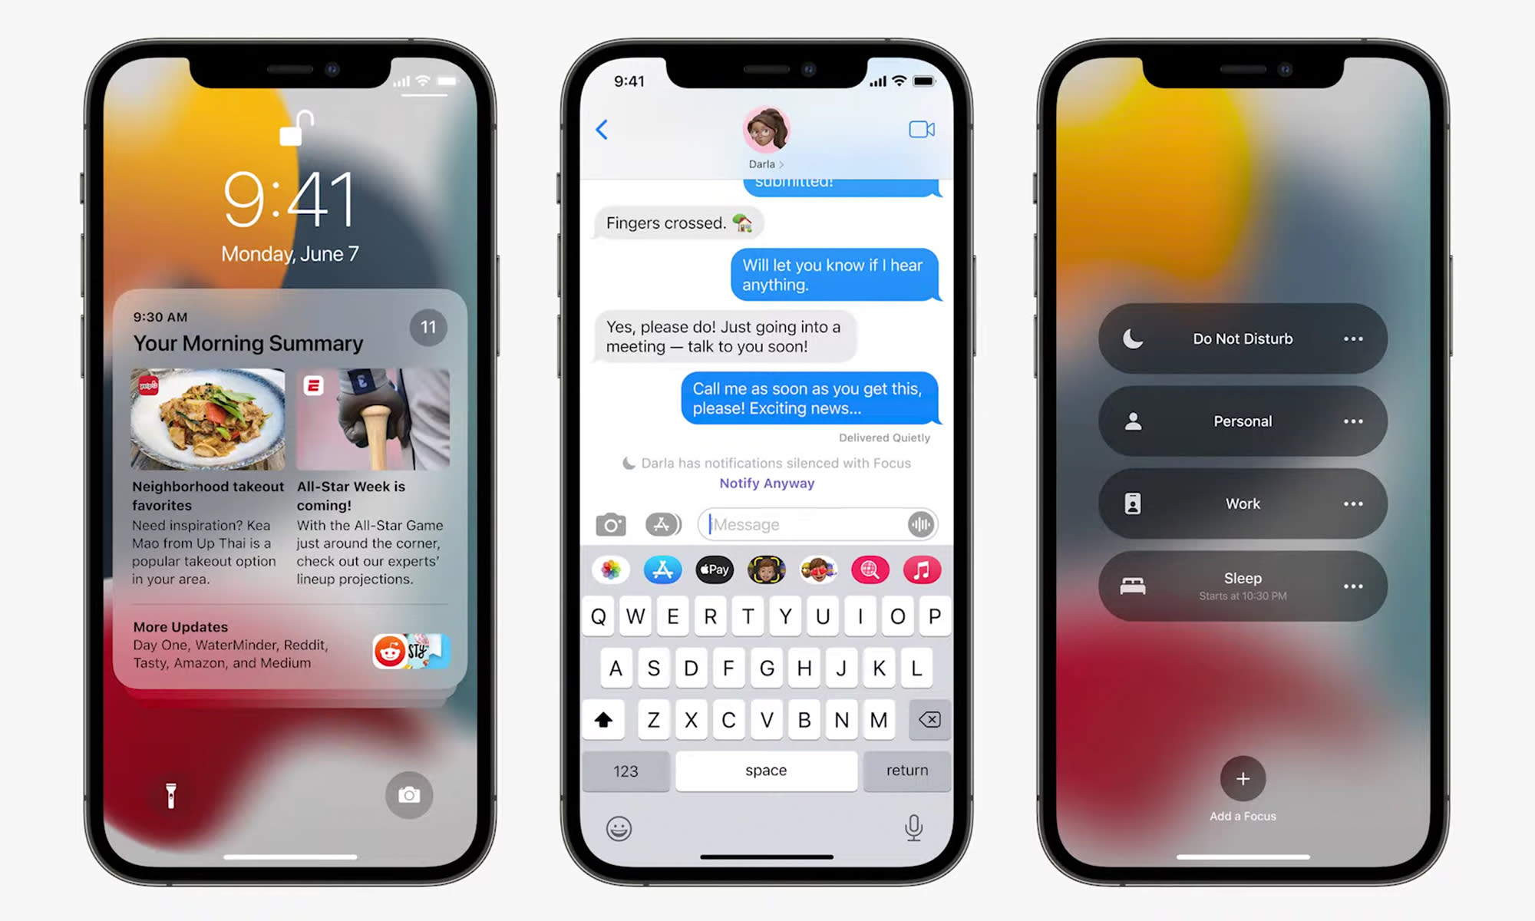Tap the App Store icon in iMessage bar

tap(661, 569)
